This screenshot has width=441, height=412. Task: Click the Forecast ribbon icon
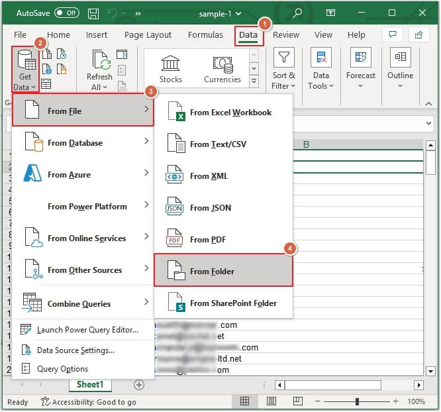point(360,58)
